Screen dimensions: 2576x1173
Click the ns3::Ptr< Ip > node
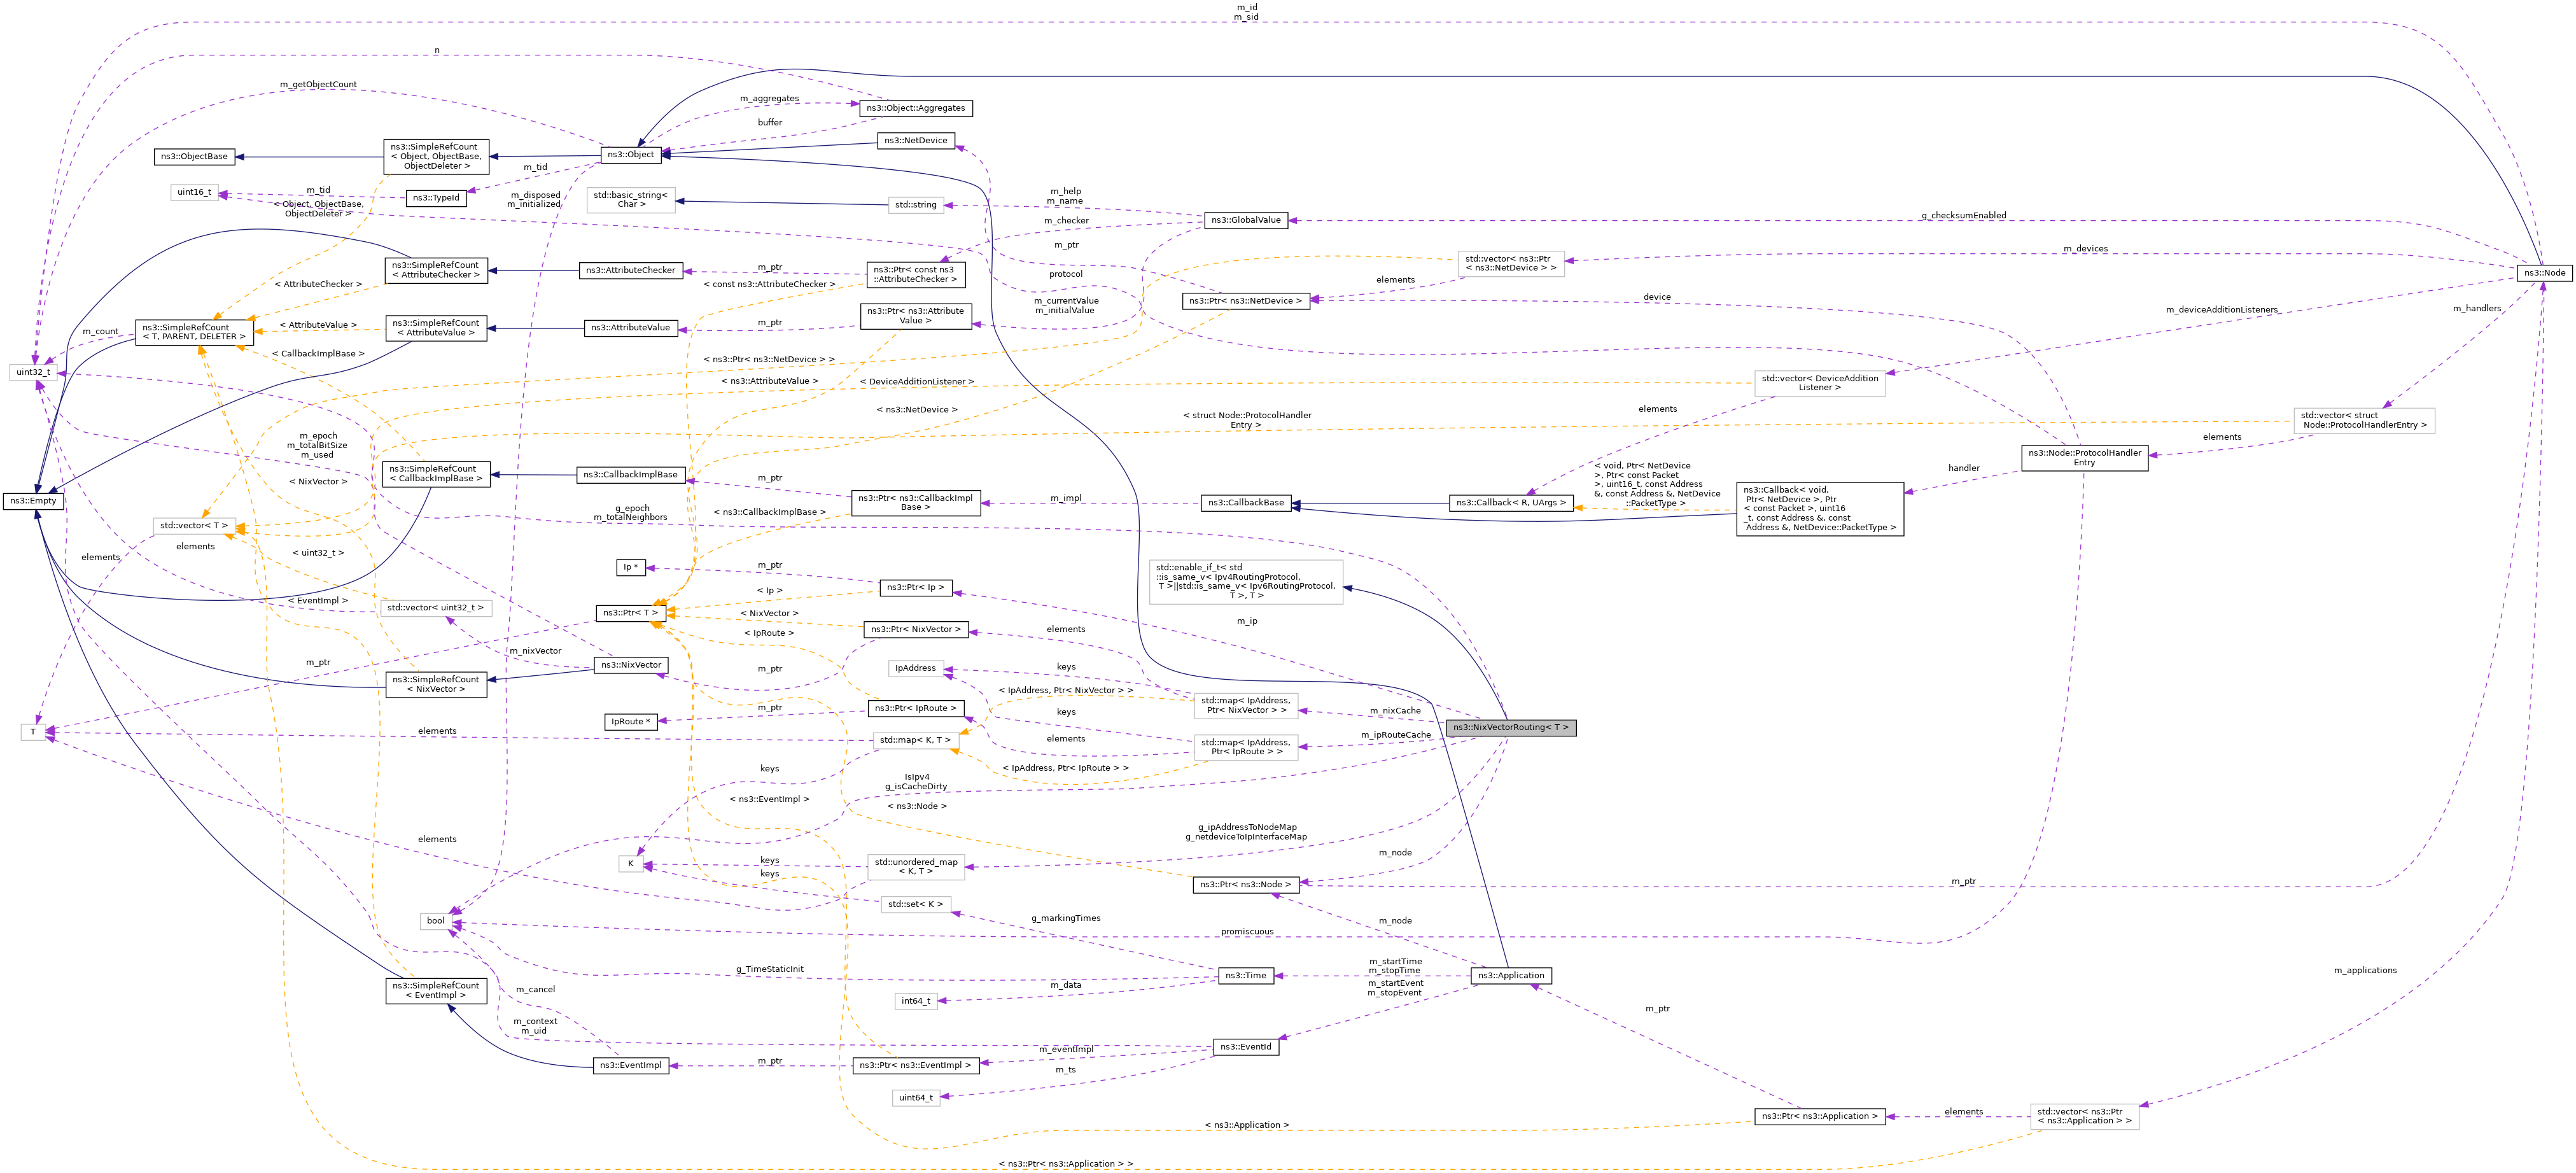[x=915, y=587]
